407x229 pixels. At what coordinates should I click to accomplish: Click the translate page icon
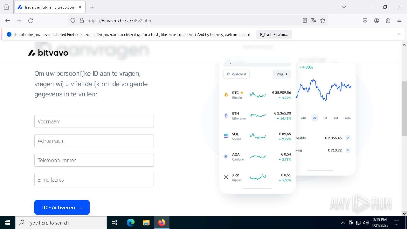coord(314,20)
